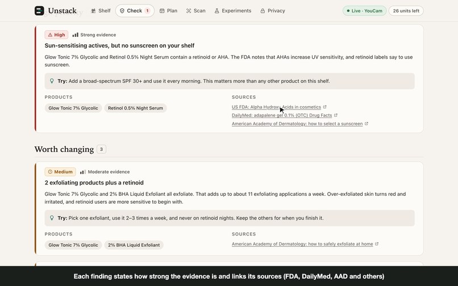Click the 26 units left pill

pyautogui.click(x=406, y=11)
